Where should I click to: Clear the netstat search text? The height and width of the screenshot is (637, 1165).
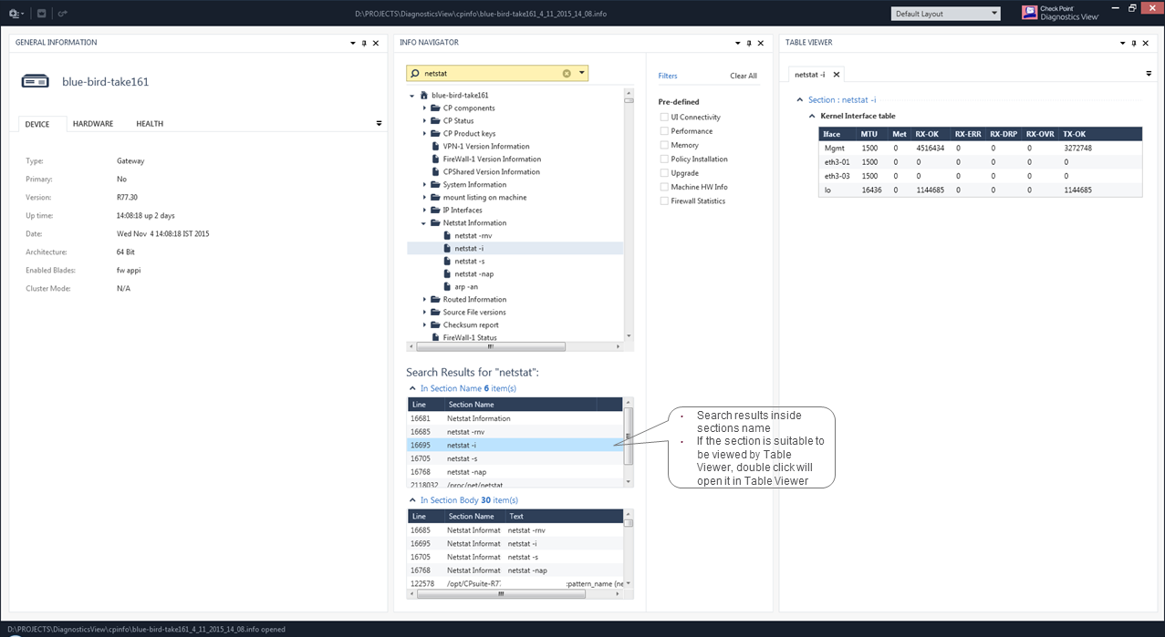[x=567, y=73]
